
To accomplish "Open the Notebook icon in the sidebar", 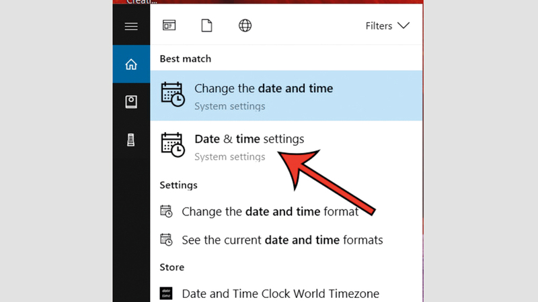I will click(x=131, y=102).
